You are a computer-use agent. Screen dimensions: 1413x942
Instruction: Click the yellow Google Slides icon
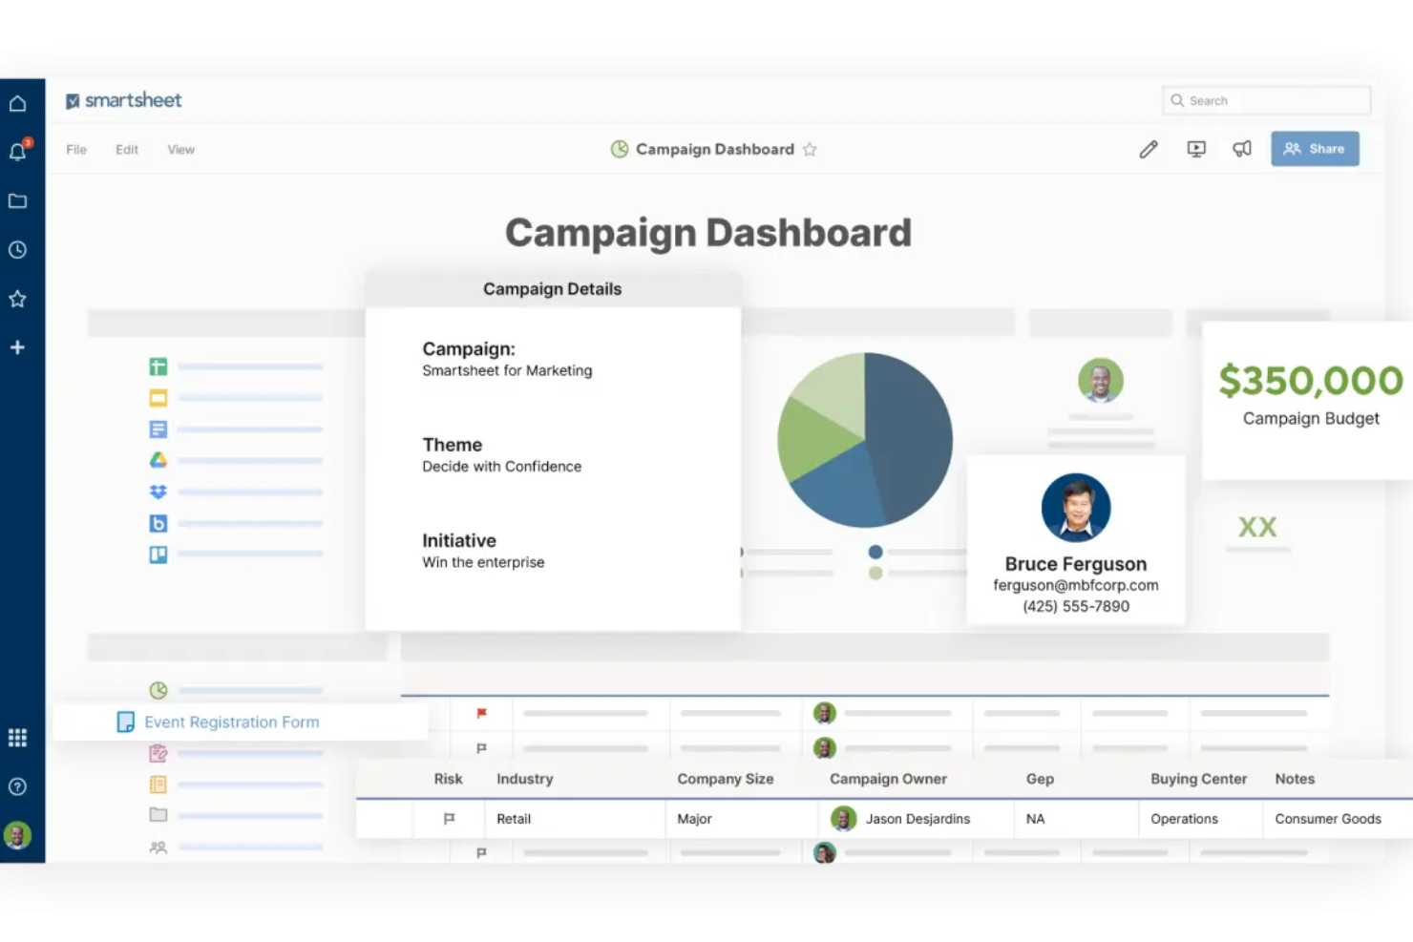tap(158, 398)
